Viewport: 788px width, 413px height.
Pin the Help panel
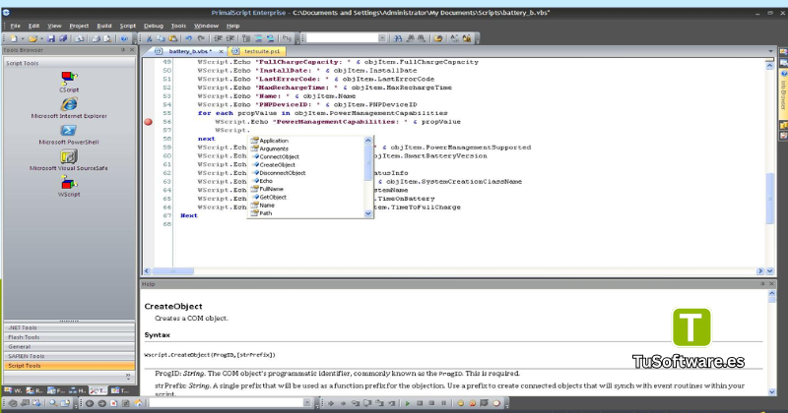pos(762,284)
